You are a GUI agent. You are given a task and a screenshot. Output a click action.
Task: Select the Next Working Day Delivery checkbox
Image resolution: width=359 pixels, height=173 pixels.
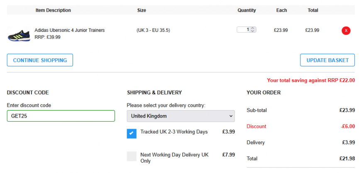(132, 156)
